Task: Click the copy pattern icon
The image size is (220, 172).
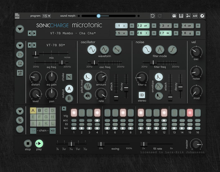Action: (x=20, y=120)
